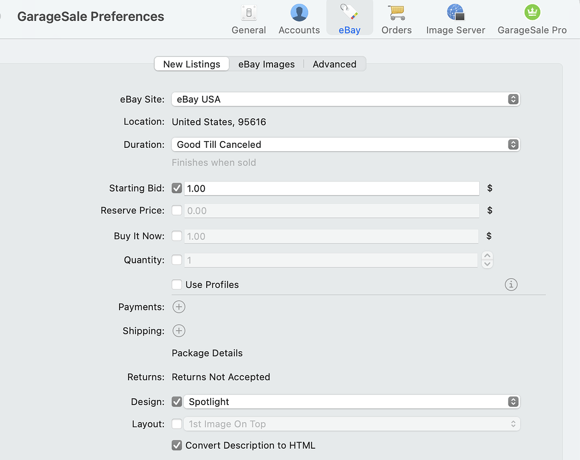The height and width of the screenshot is (460, 580).
Task: Toggle Convert Description to HTML checkbox
Action: point(177,445)
